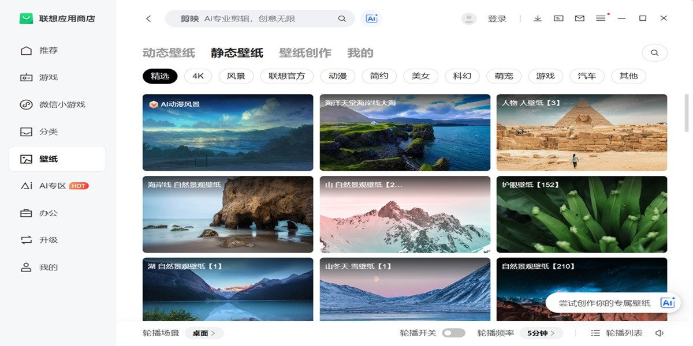Image resolution: width=693 pixels, height=346 pixels.
Task: Open the 分类 category panel
Action: [x=39, y=131]
